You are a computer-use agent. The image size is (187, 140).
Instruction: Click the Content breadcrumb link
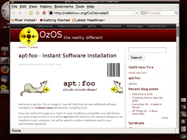[33, 47]
